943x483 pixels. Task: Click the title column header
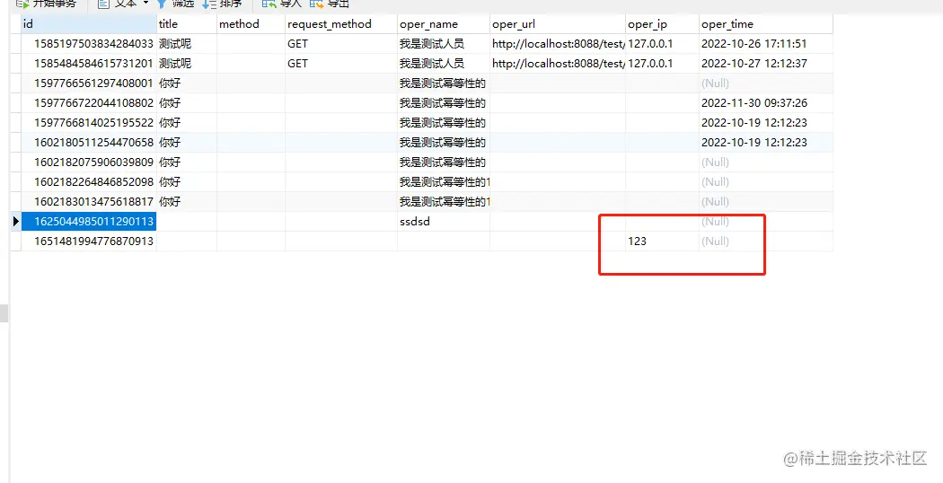[x=187, y=24]
